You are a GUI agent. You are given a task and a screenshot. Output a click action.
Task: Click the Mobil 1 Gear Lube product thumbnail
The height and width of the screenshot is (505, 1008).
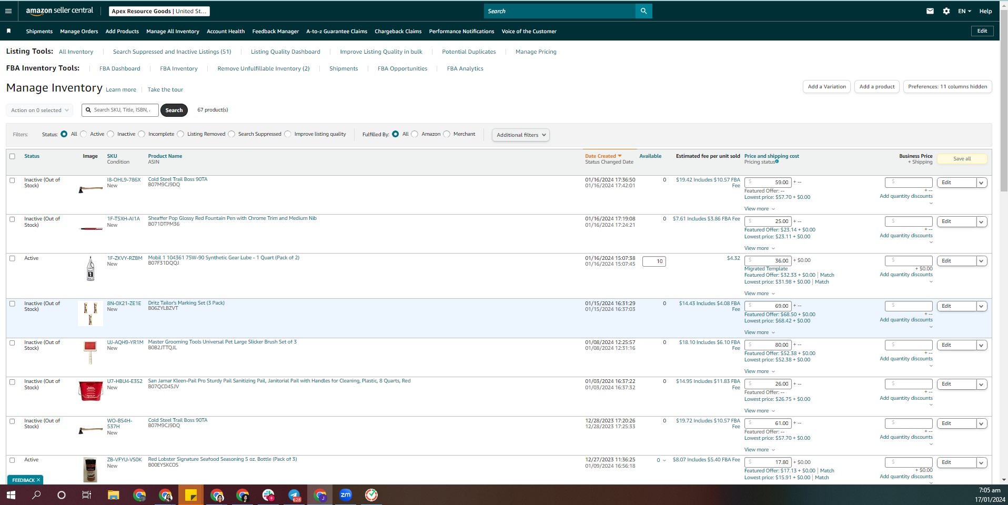coord(90,269)
